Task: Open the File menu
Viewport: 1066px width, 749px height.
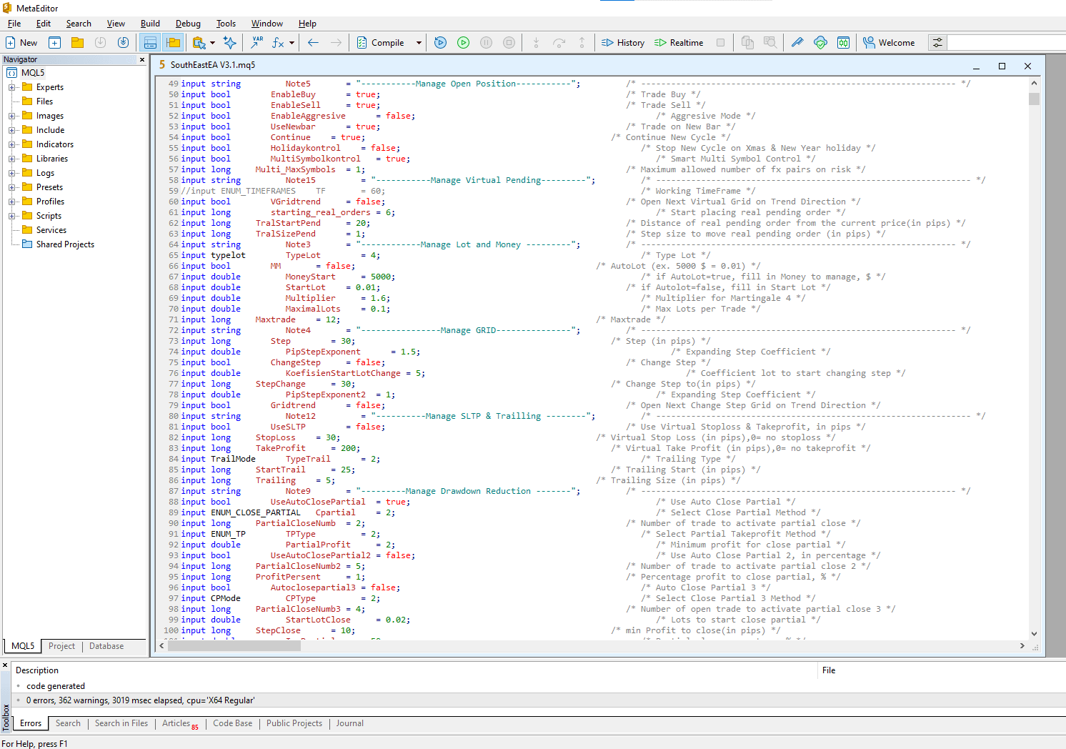Action: 14,24
